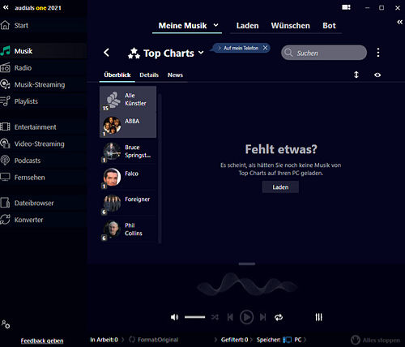Switch to the Bot tab

(329, 26)
